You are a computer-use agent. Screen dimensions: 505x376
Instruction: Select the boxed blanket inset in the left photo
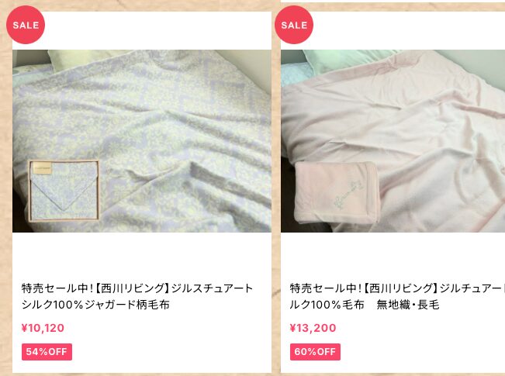point(64,190)
